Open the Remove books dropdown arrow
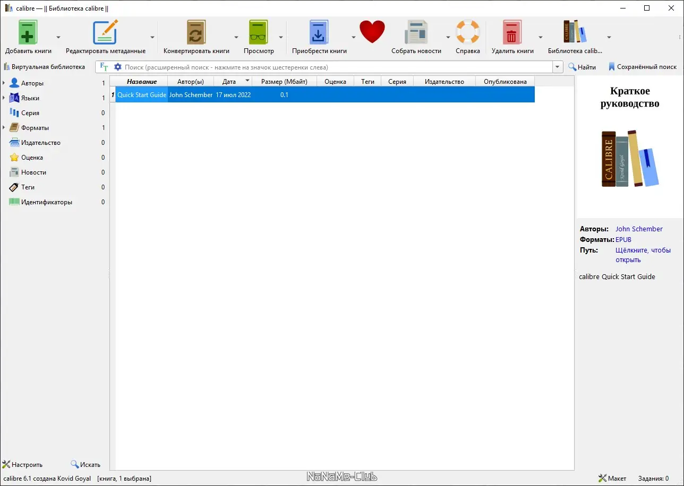The height and width of the screenshot is (486, 684). [541, 37]
